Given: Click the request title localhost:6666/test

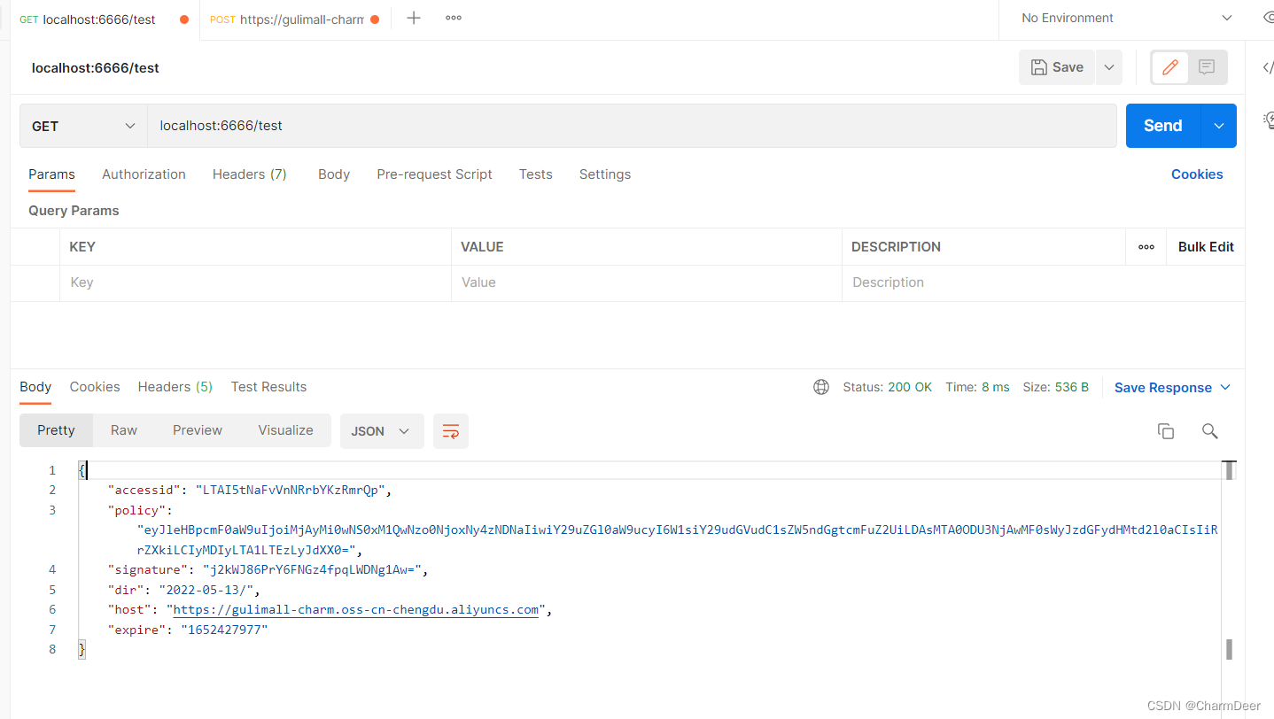Looking at the screenshot, I should click(x=95, y=67).
